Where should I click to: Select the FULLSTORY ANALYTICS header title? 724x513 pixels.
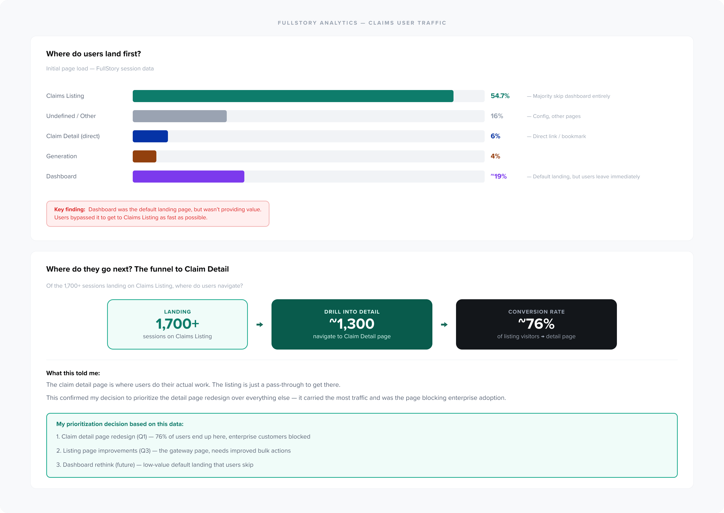pyautogui.click(x=362, y=22)
